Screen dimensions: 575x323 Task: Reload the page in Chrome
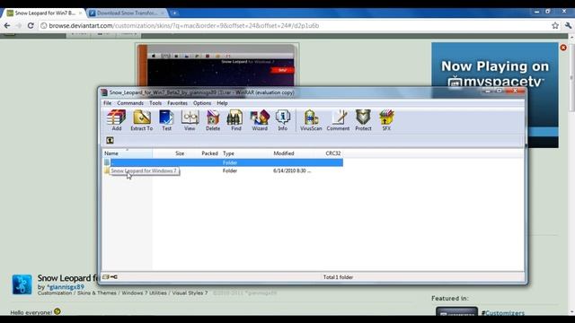31,26
